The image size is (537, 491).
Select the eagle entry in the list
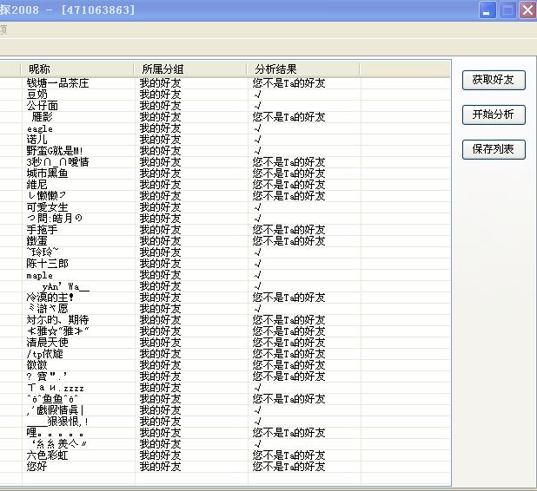pyautogui.click(x=40, y=128)
